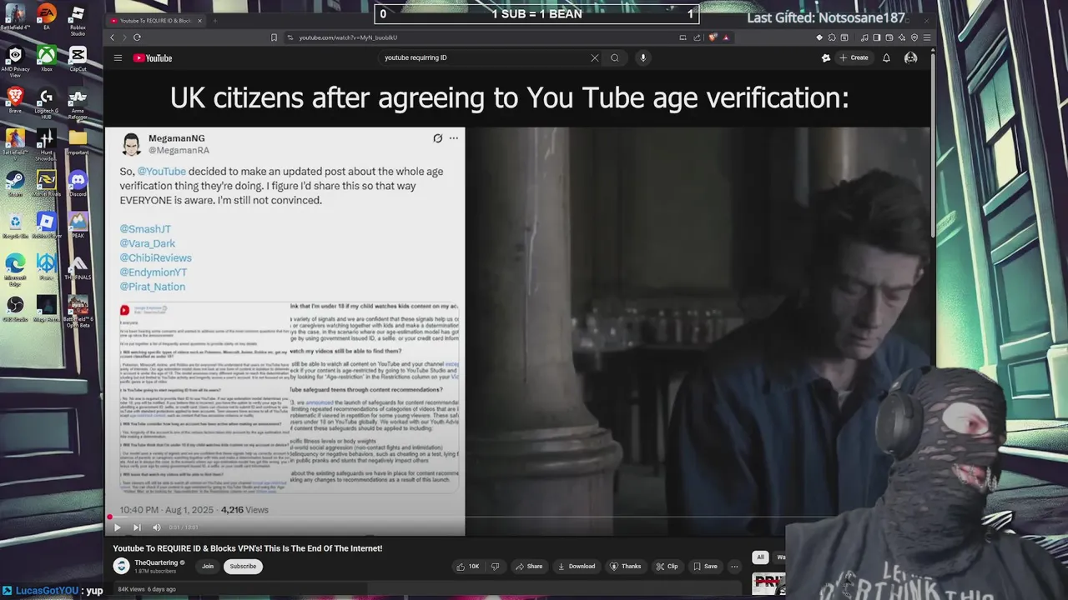Viewport: 1068px width, 600px height.
Task: Clear the search query with X
Action: [594, 57]
